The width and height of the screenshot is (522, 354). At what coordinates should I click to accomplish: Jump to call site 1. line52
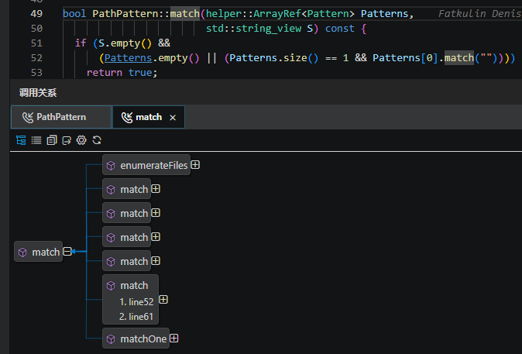pyautogui.click(x=136, y=302)
